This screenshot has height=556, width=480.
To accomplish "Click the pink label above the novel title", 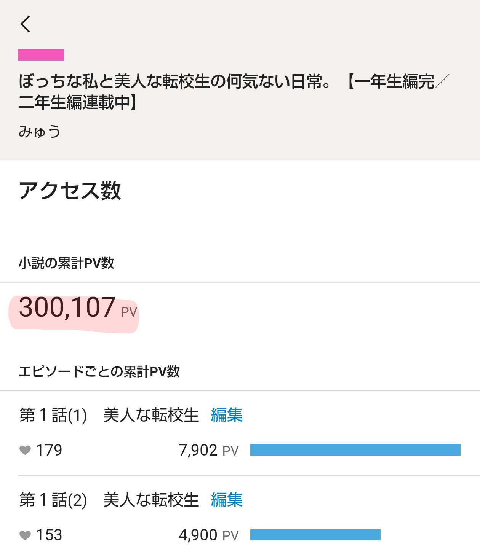I will click(x=41, y=55).
